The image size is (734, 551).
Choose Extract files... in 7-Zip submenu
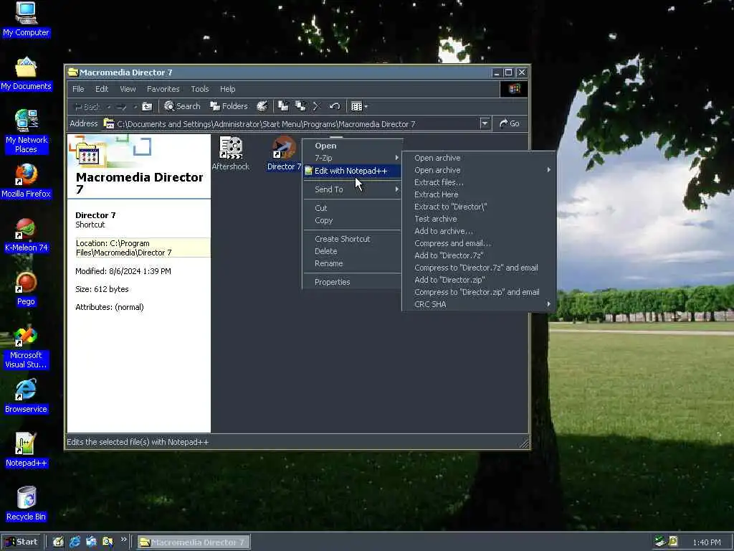click(478, 182)
